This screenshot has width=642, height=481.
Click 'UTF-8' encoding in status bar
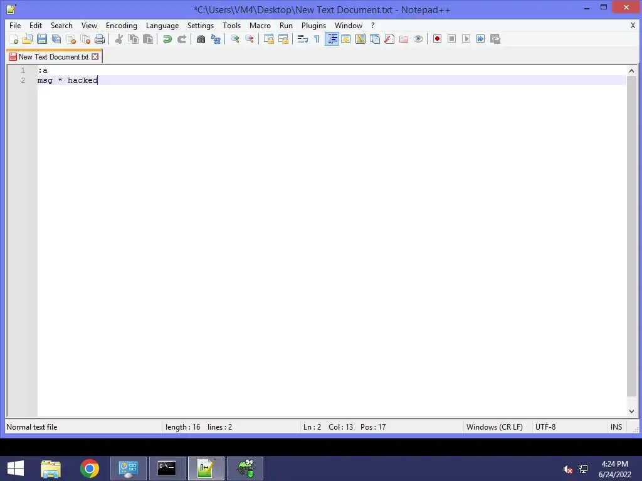[545, 427]
